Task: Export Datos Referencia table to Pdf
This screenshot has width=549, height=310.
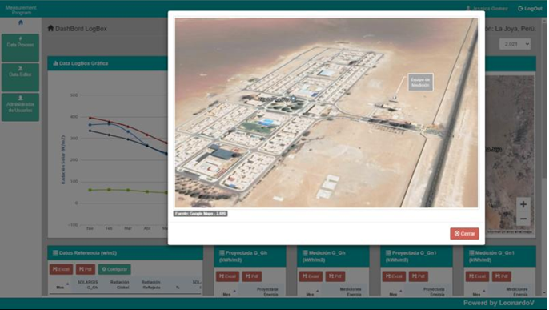Action: click(86, 269)
